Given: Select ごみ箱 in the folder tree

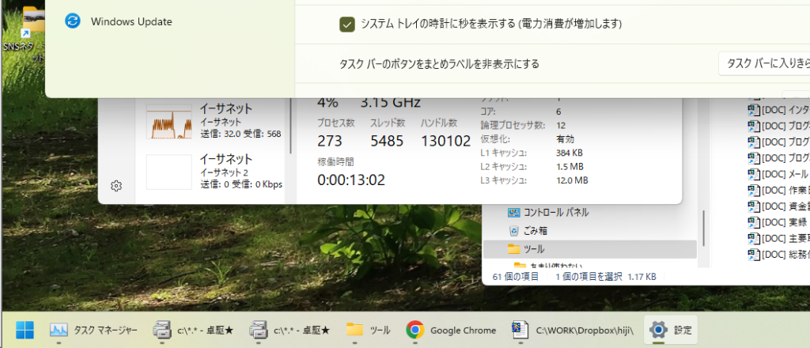Looking at the screenshot, I should click(x=535, y=231).
